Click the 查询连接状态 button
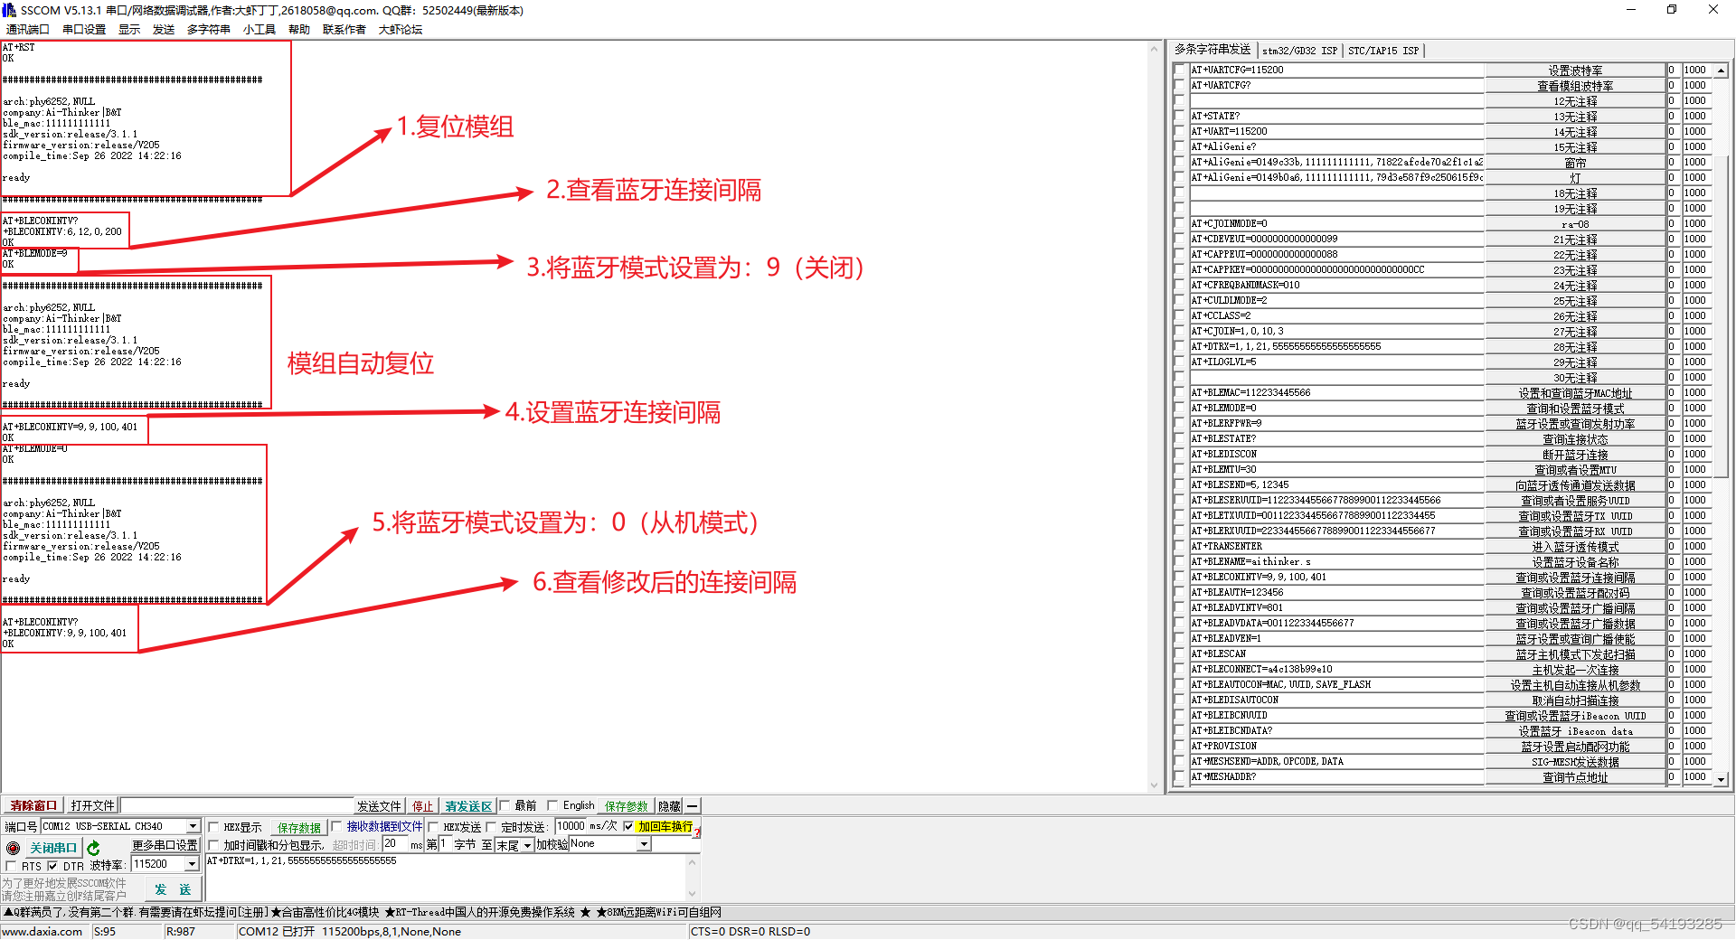The height and width of the screenshot is (940, 1736). pyautogui.click(x=1575, y=439)
